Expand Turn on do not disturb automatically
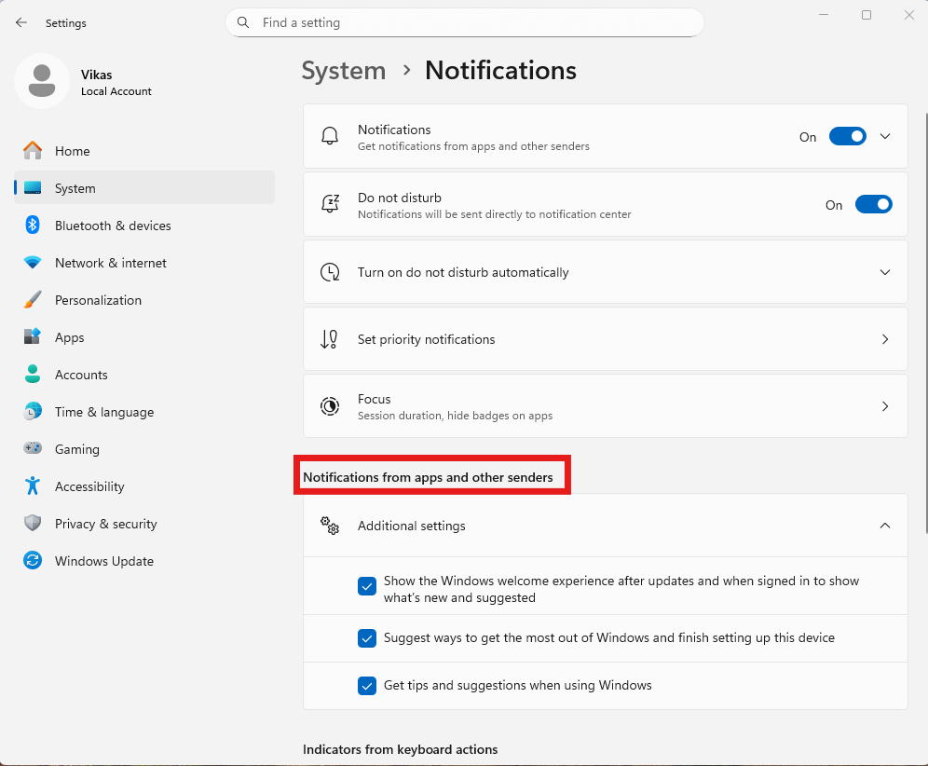The height and width of the screenshot is (766, 928). (x=885, y=272)
